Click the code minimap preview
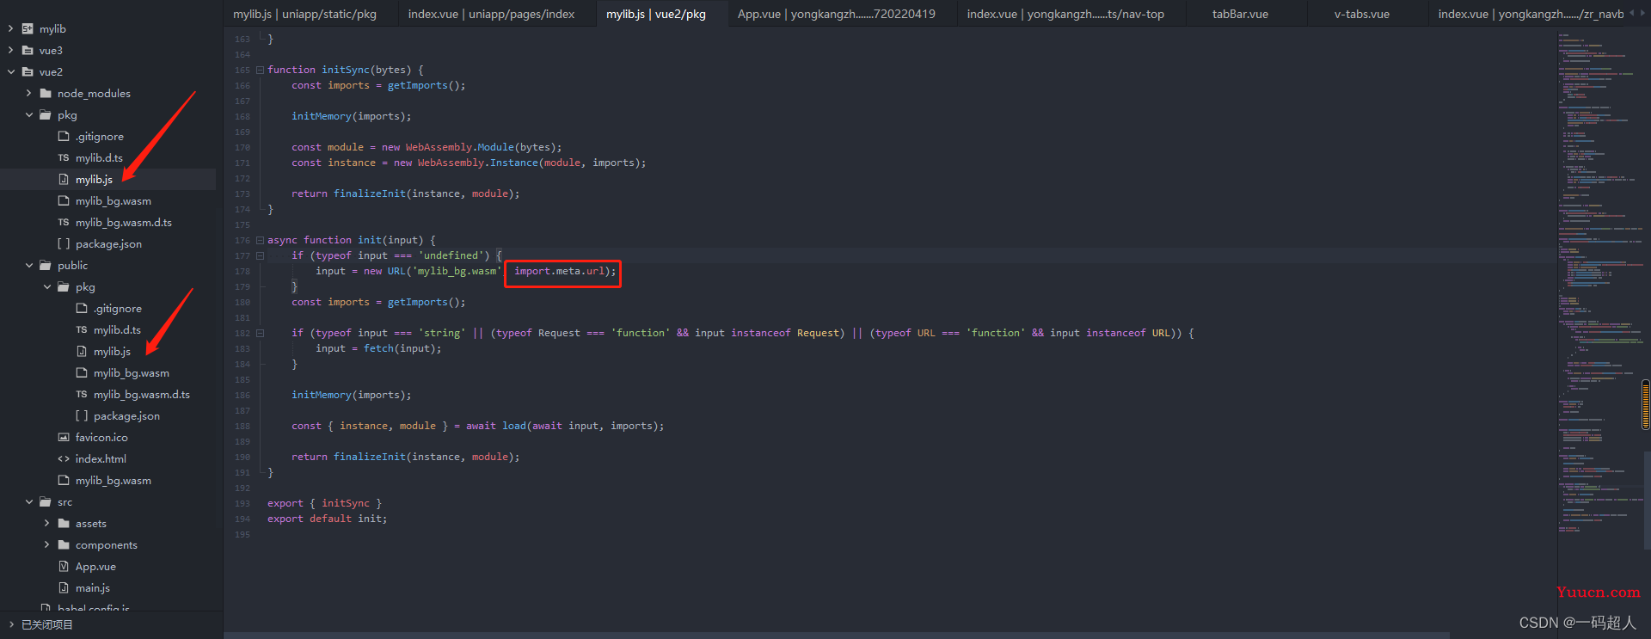This screenshot has height=639, width=1651. [x=1599, y=284]
